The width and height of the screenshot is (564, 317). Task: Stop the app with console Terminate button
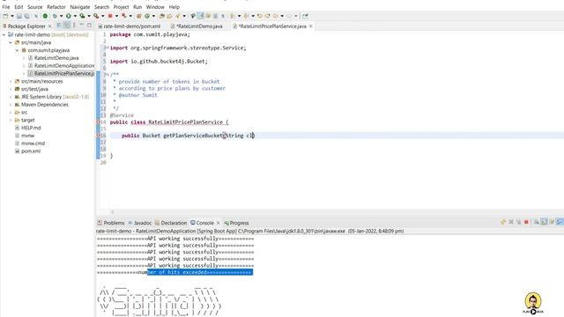526,222
